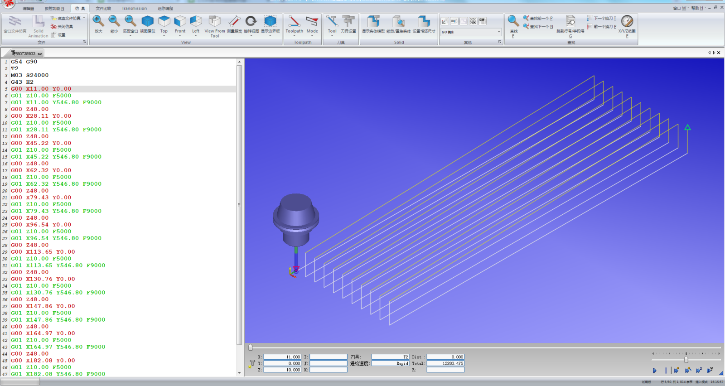The image size is (725, 386).
Task: Toggle 显示边界框 bounding box display
Action: coord(270,22)
